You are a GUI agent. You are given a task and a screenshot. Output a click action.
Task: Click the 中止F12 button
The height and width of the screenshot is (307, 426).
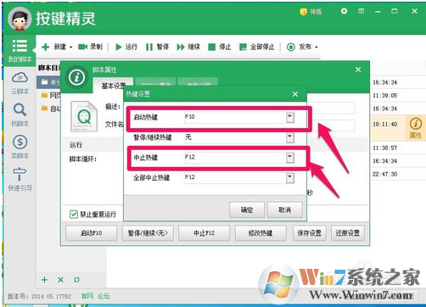click(x=204, y=233)
